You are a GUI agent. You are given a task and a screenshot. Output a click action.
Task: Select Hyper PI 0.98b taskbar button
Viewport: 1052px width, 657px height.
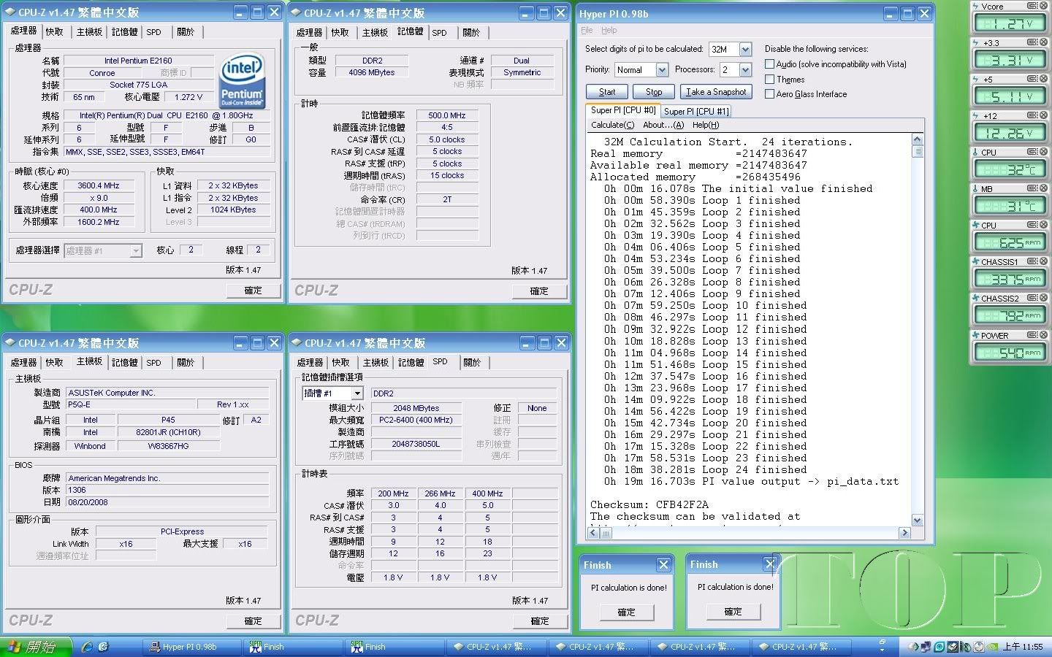coord(190,647)
